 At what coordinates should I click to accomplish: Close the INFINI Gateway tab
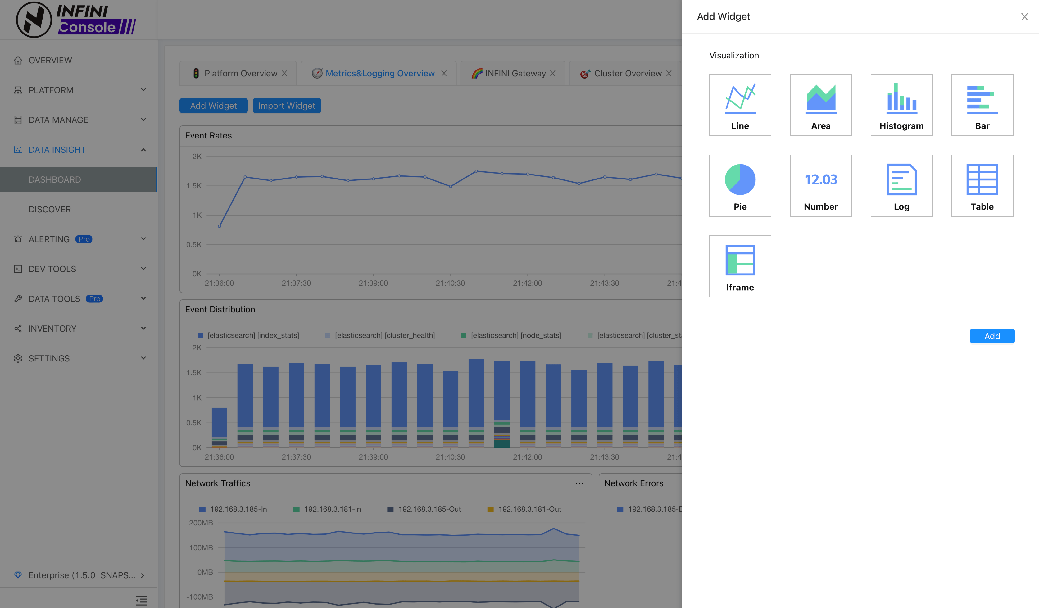point(553,73)
